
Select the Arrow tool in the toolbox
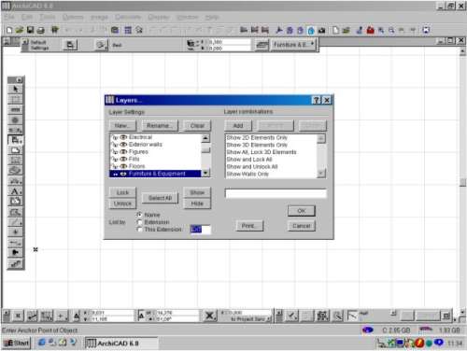[15, 90]
